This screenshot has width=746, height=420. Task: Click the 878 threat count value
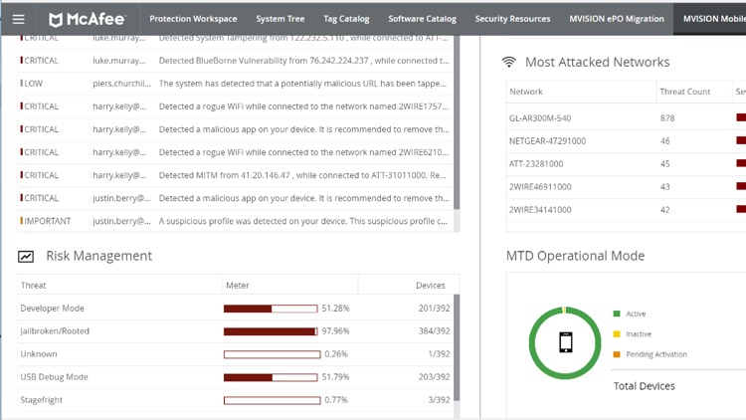667,118
